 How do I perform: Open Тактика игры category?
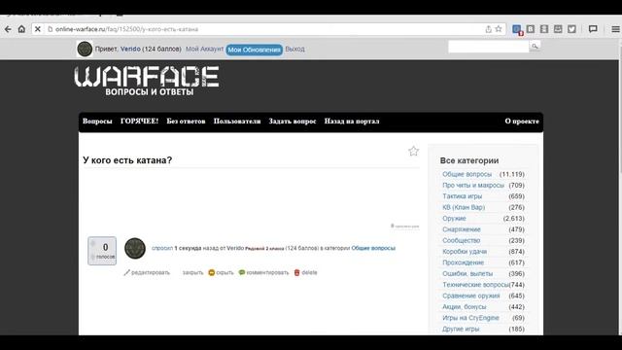point(463,196)
